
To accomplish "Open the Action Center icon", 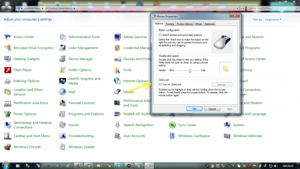I will [x=7, y=37].
